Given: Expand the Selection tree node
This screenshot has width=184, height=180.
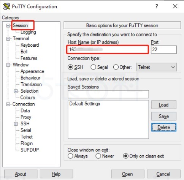Looking at the screenshot, I should [16, 91].
